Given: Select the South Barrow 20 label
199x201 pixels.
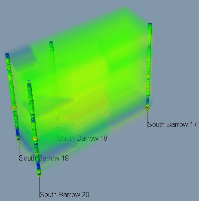Looking at the screenshot, I should [64, 195].
